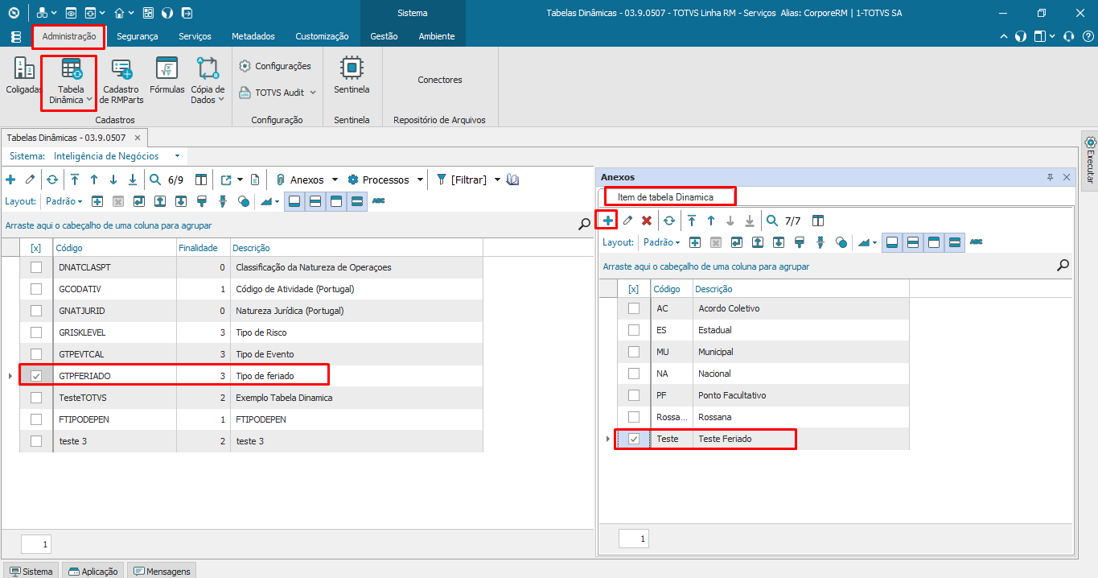Click the Incluir (plus) icon in the main toolbar
The width and height of the screenshot is (1098, 578).
[x=10, y=179]
